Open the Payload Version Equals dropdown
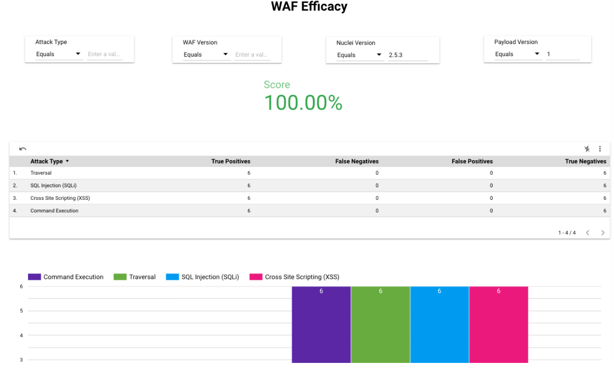This screenshot has width=614, height=390. click(517, 54)
